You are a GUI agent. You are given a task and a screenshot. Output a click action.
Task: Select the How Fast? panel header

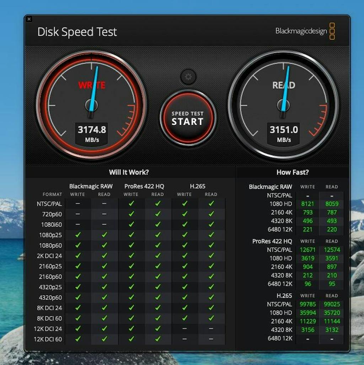(x=293, y=172)
